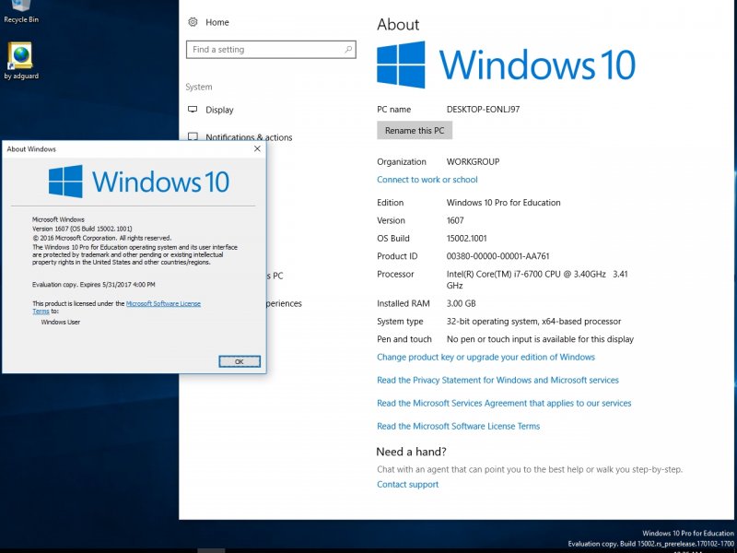Open Change product key or upgrade edition link
The height and width of the screenshot is (553, 737).
point(485,357)
